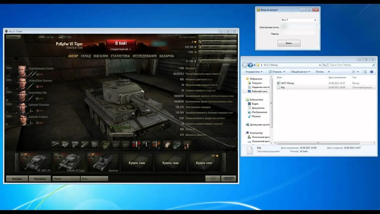The image size is (380, 214).
Task: Select the tier VIII turret module icon
Action: click(x=65, y=145)
